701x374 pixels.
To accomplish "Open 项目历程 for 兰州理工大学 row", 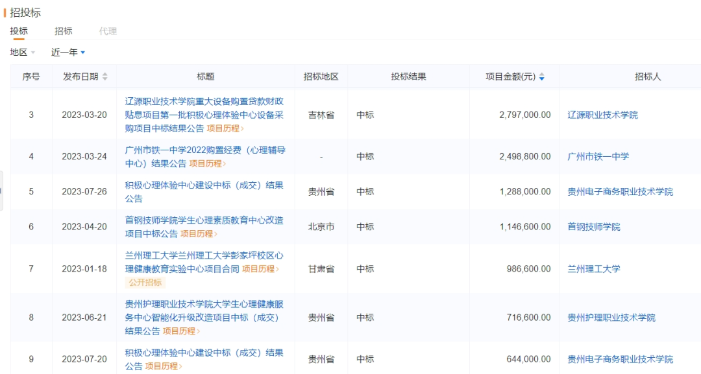I will pos(261,269).
